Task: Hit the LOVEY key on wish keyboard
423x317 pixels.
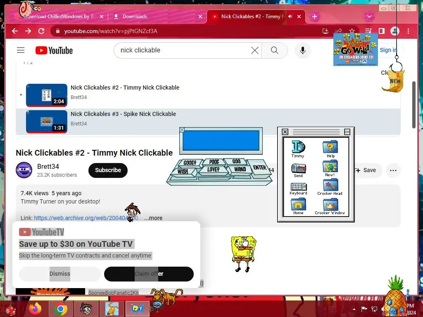Action: pos(213,170)
